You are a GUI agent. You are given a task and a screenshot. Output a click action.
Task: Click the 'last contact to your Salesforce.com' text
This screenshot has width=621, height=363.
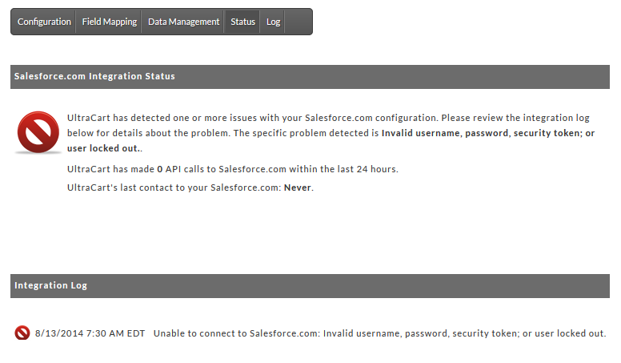(200, 188)
